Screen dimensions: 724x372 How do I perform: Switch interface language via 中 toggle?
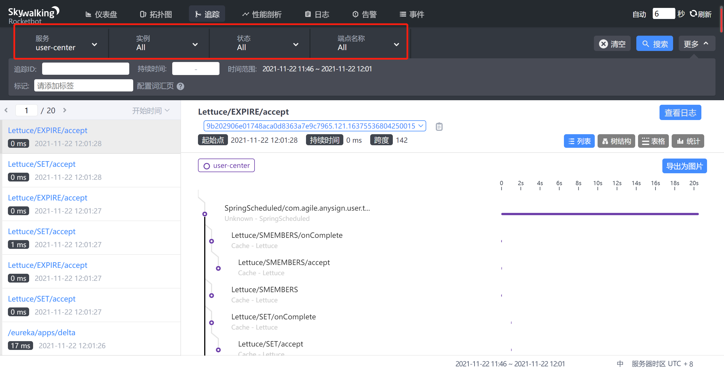point(619,364)
